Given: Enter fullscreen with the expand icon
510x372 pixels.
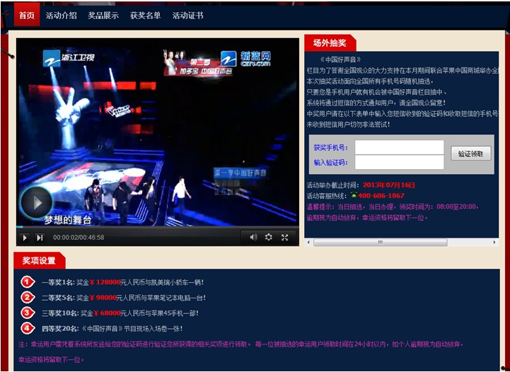Looking at the screenshot, I should tap(285, 238).
